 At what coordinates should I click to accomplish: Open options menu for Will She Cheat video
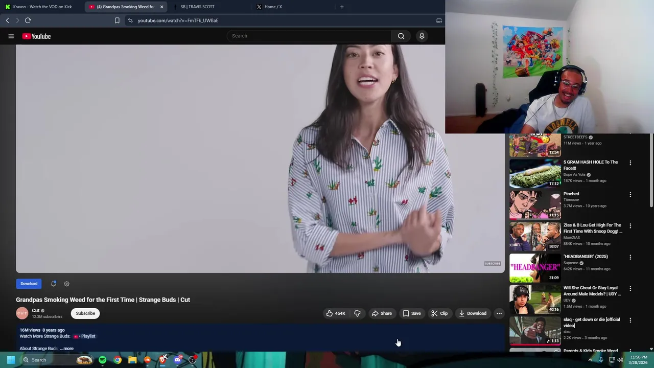630,289
